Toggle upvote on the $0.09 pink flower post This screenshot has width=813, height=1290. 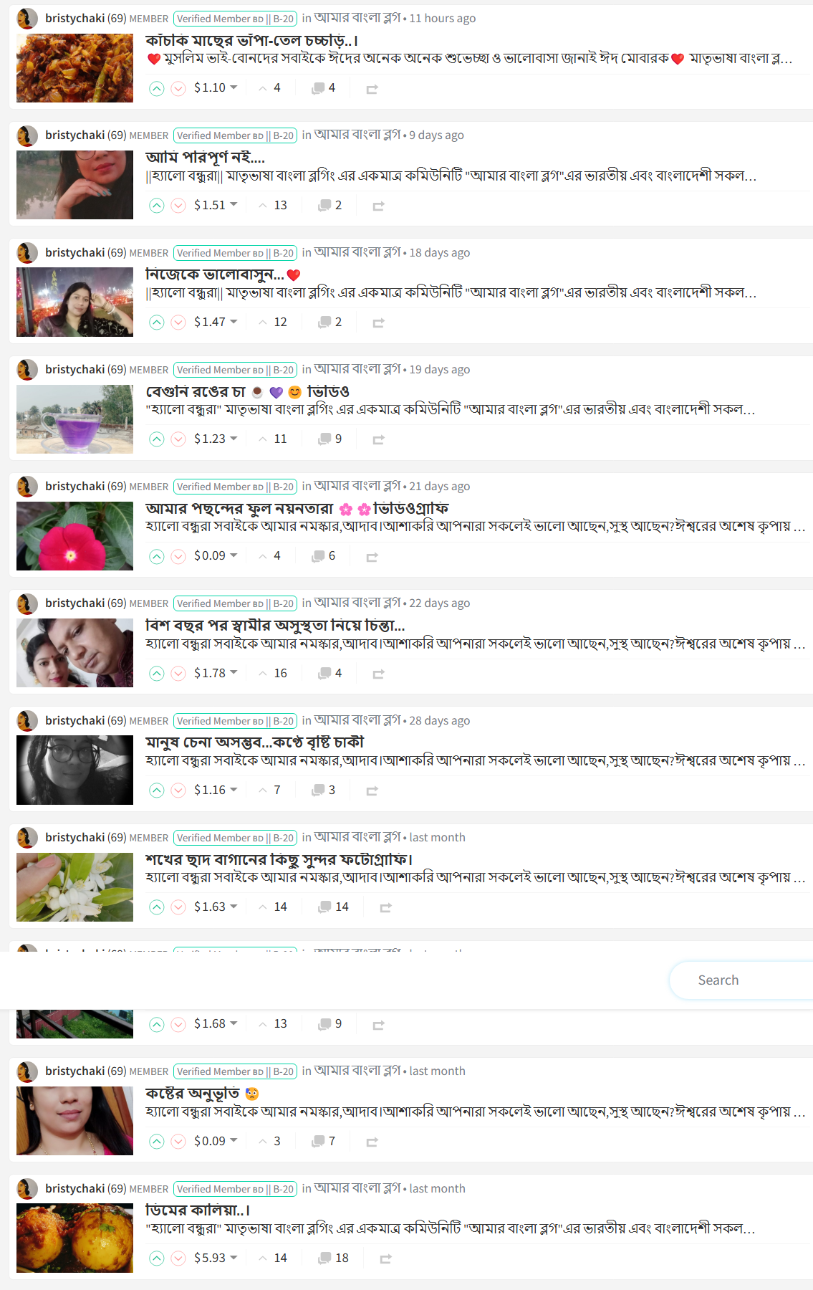pyautogui.click(x=157, y=557)
